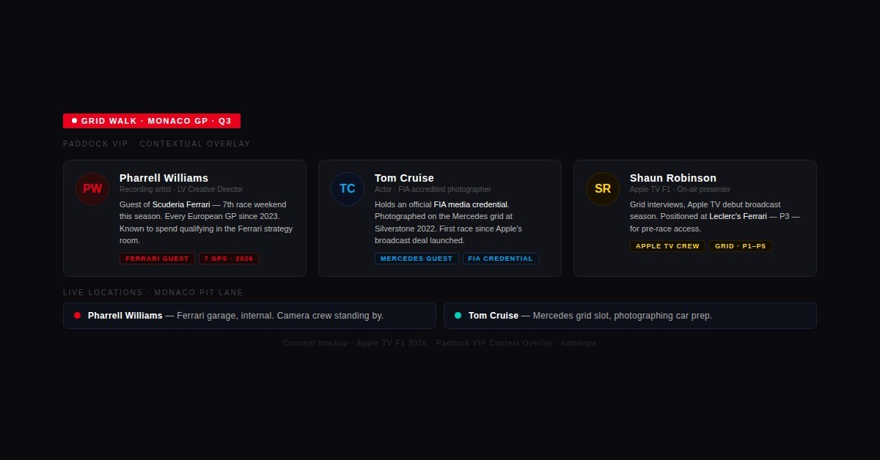Click 'Recording artist · LV Creative Director' subtitle

click(x=181, y=189)
